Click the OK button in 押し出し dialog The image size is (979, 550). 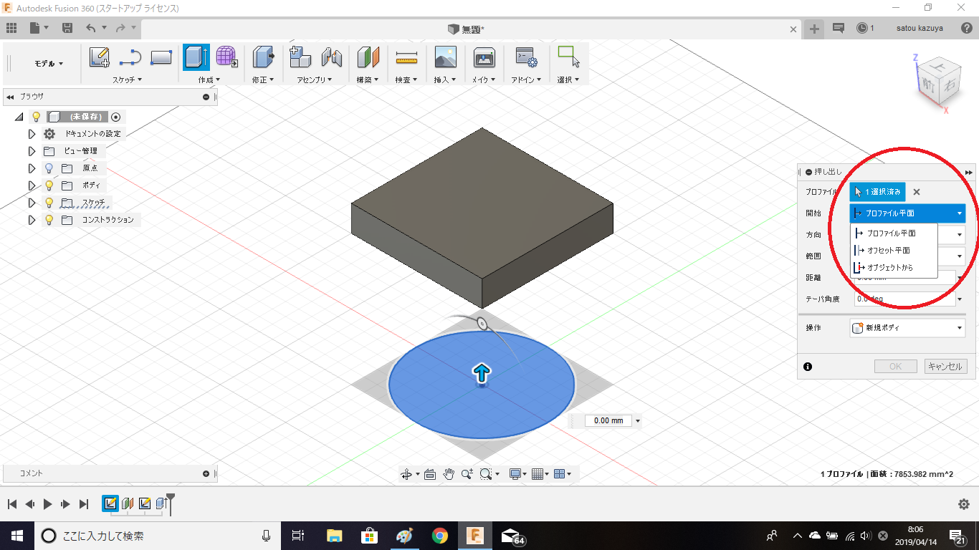coord(895,367)
